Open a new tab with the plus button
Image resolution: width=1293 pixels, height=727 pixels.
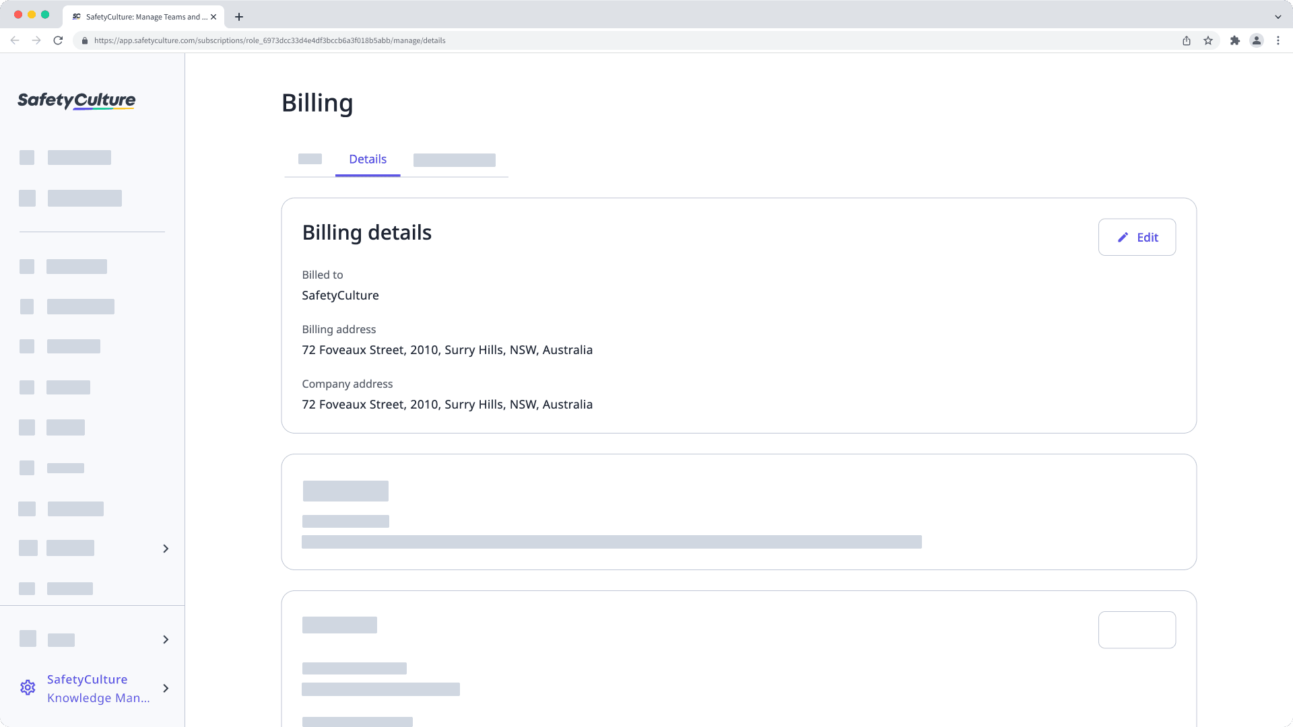pyautogui.click(x=239, y=17)
